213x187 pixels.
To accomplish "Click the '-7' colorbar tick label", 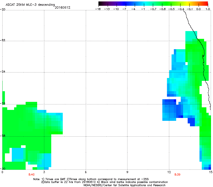I will 125,9.
